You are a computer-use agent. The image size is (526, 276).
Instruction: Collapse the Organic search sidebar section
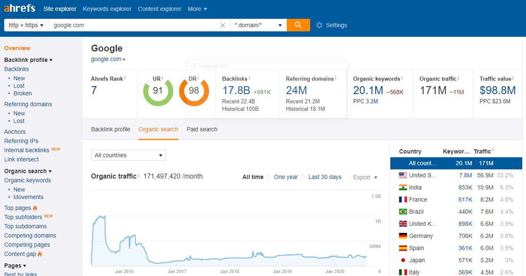pyautogui.click(x=28, y=171)
